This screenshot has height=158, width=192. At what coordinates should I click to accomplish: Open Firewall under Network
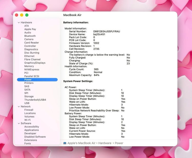point(29,110)
